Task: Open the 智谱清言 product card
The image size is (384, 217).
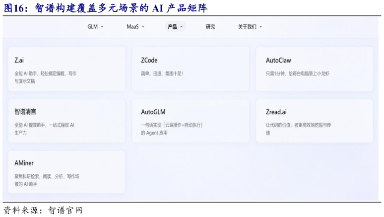Action: [x=66, y=121]
